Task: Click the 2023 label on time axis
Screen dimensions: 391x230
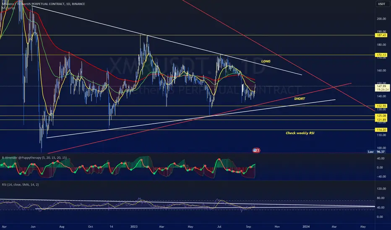Action: tap(134, 227)
